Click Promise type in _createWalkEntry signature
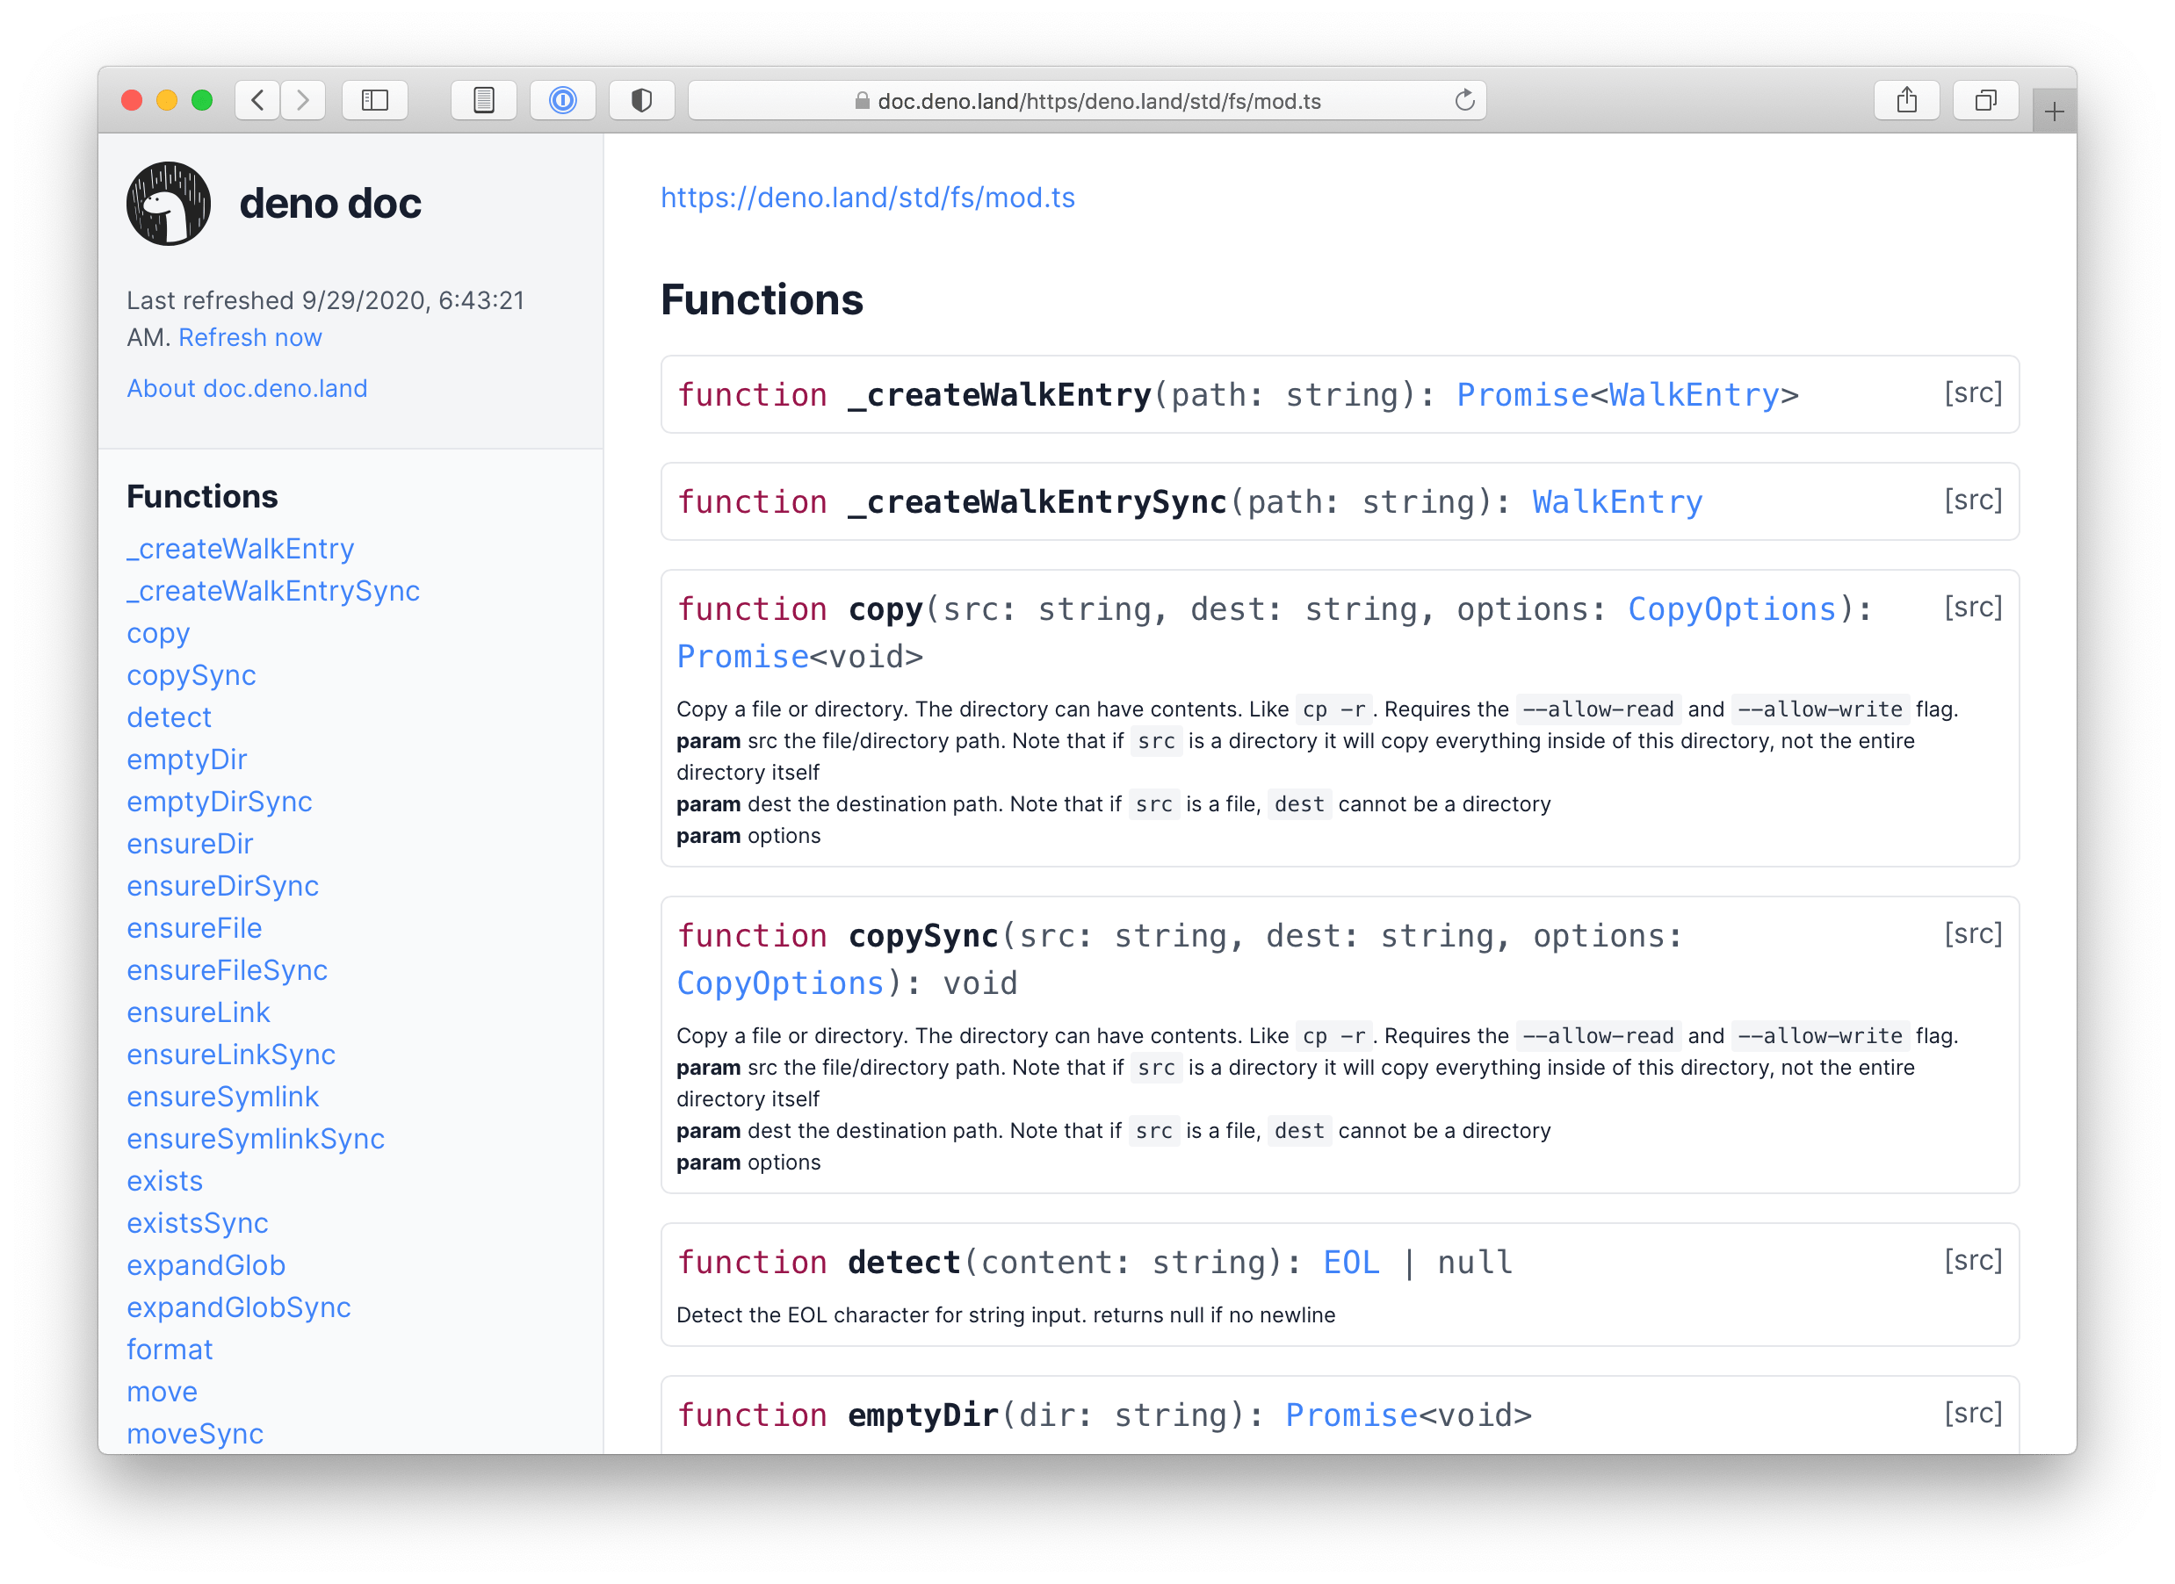This screenshot has width=2175, height=1584. (x=1522, y=395)
